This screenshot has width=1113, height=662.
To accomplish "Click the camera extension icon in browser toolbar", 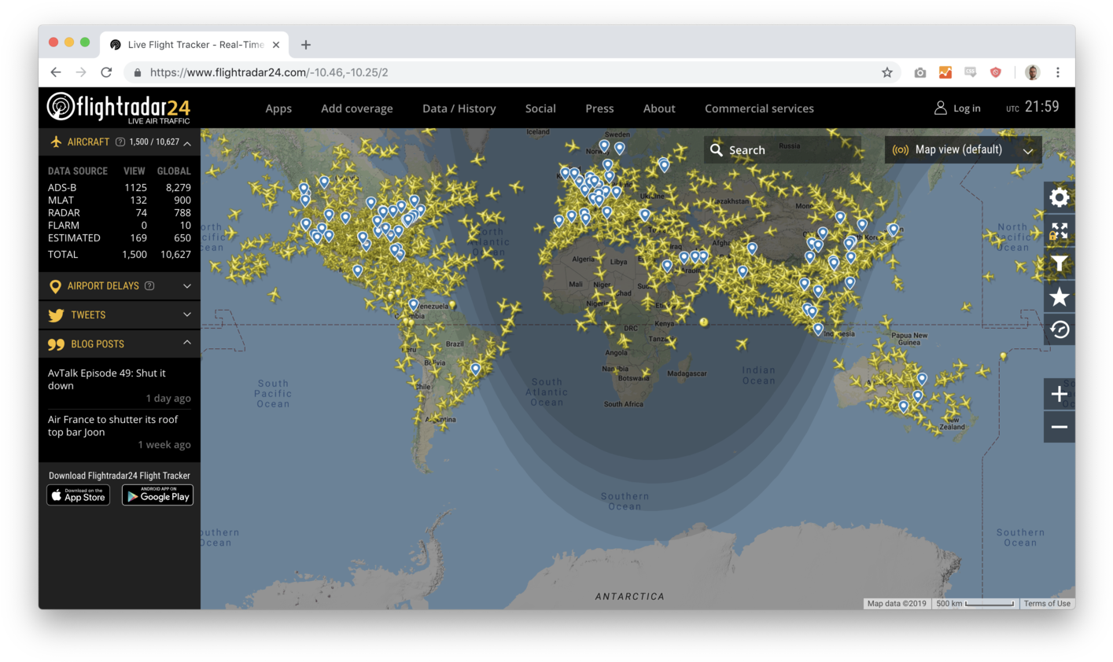I will (x=920, y=72).
